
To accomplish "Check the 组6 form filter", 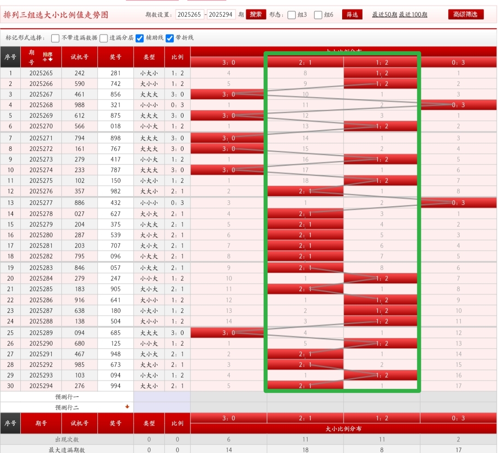I will coord(318,15).
